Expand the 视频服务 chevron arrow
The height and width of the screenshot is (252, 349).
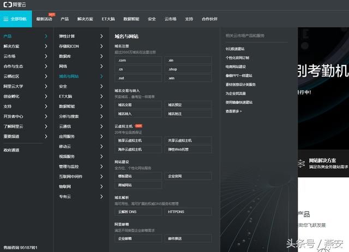[x=101, y=156]
